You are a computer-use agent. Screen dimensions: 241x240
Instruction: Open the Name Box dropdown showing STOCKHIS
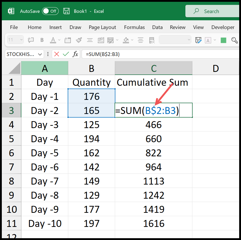tap(40, 54)
